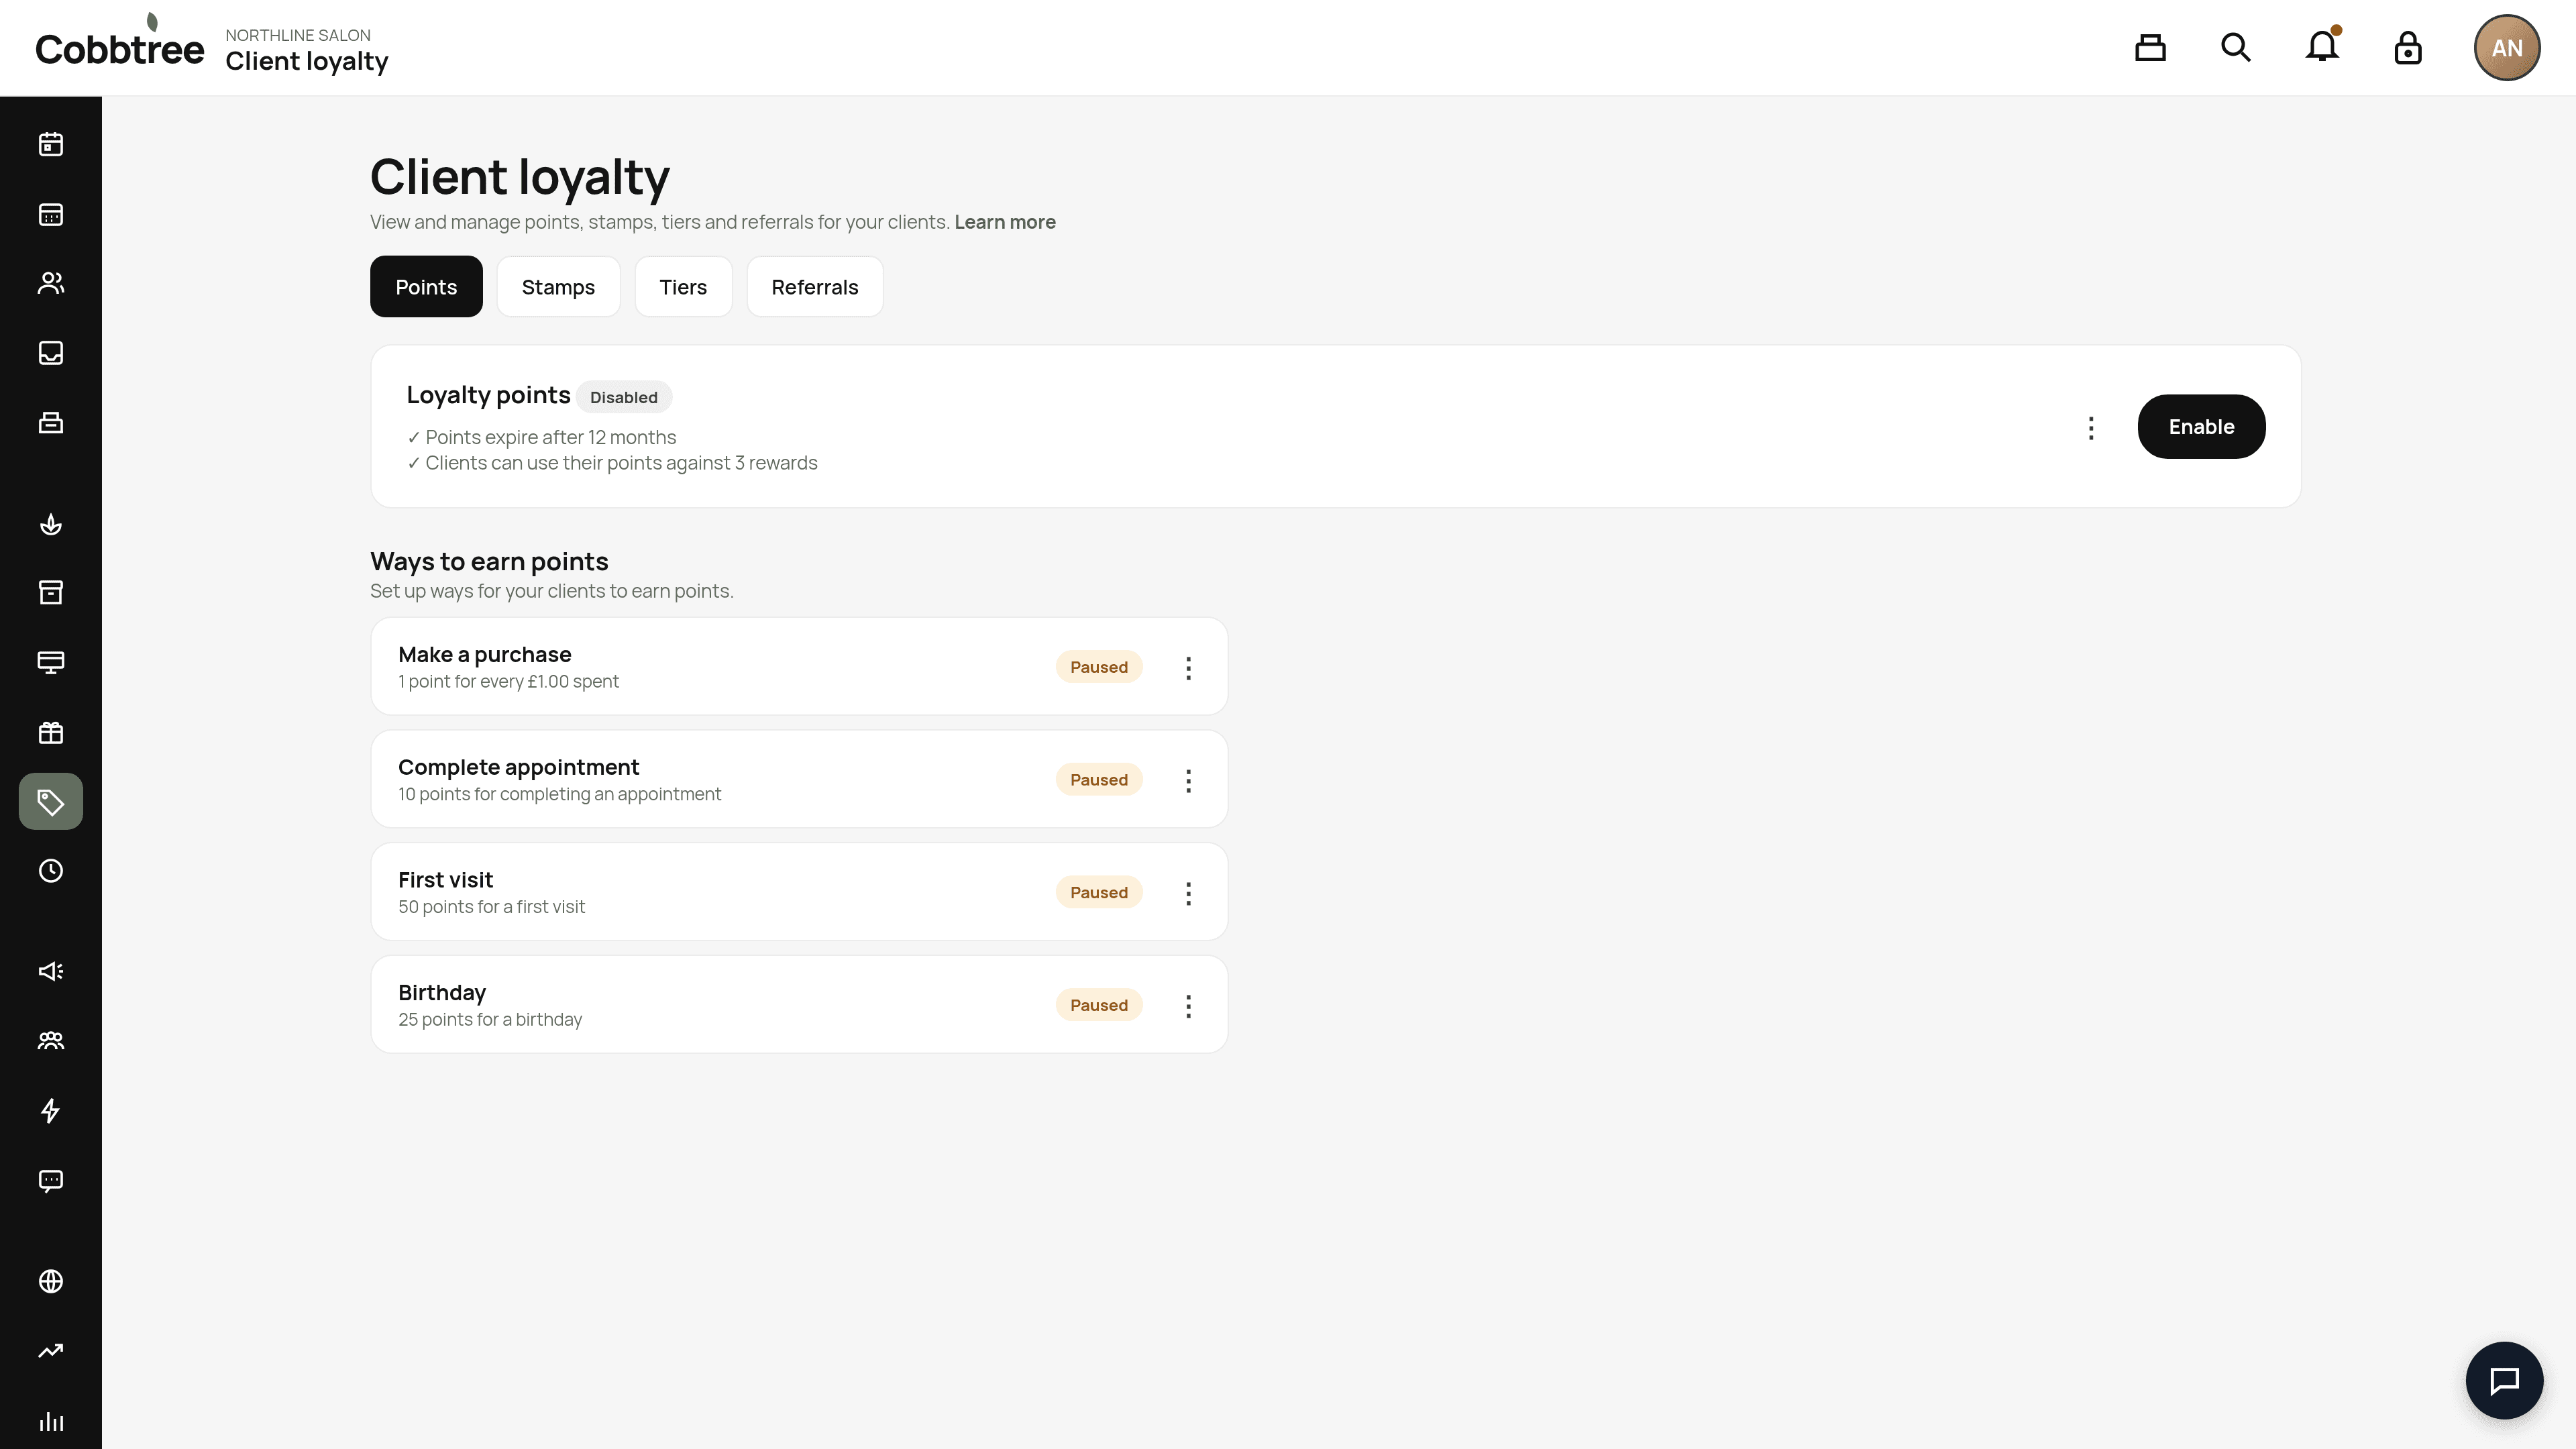
Task: Open the notifications bell
Action: 2322,48
